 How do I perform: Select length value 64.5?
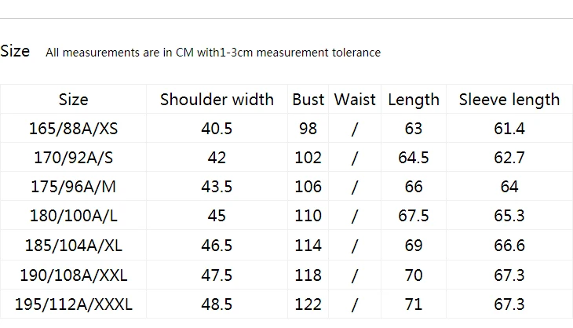(414, 158)
